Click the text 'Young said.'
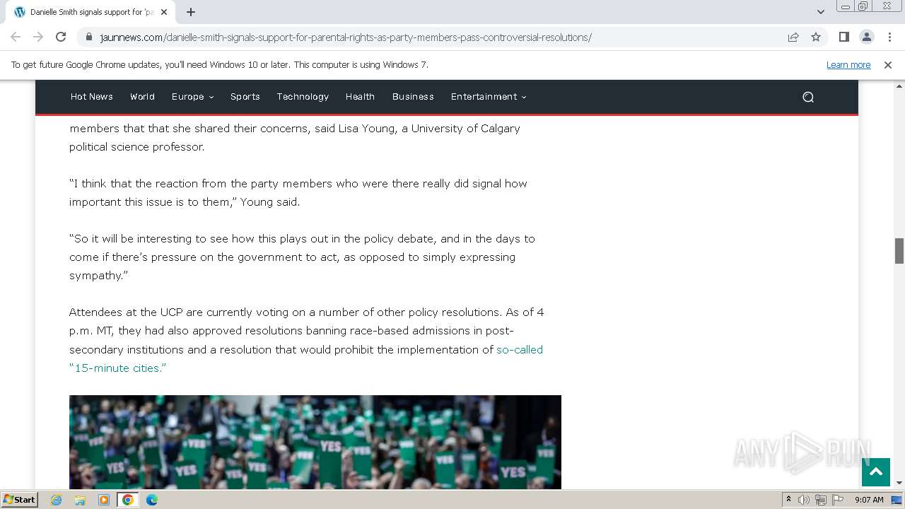905x509 pixels. 270,202
